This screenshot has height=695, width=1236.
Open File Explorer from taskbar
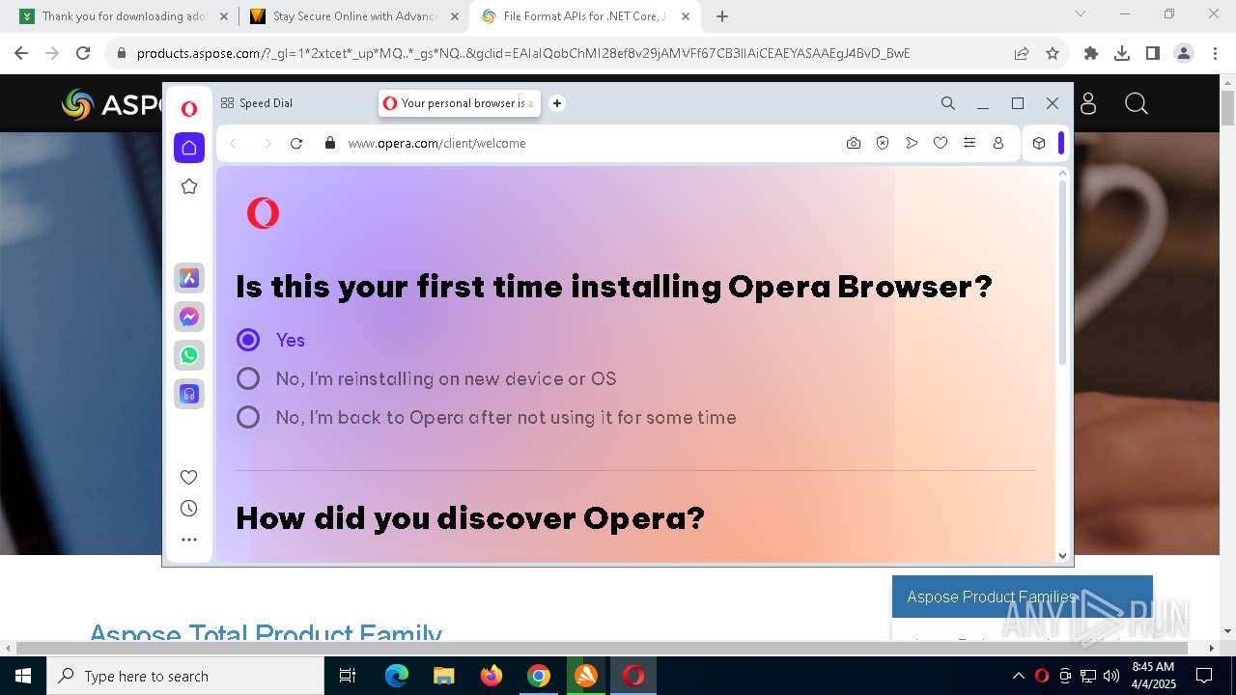pyautogui.click(x=444, y=676)
